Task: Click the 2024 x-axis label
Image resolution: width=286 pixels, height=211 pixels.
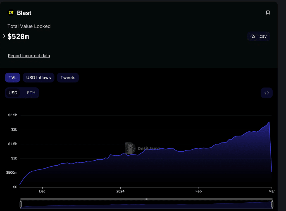Action: (120, 191)
